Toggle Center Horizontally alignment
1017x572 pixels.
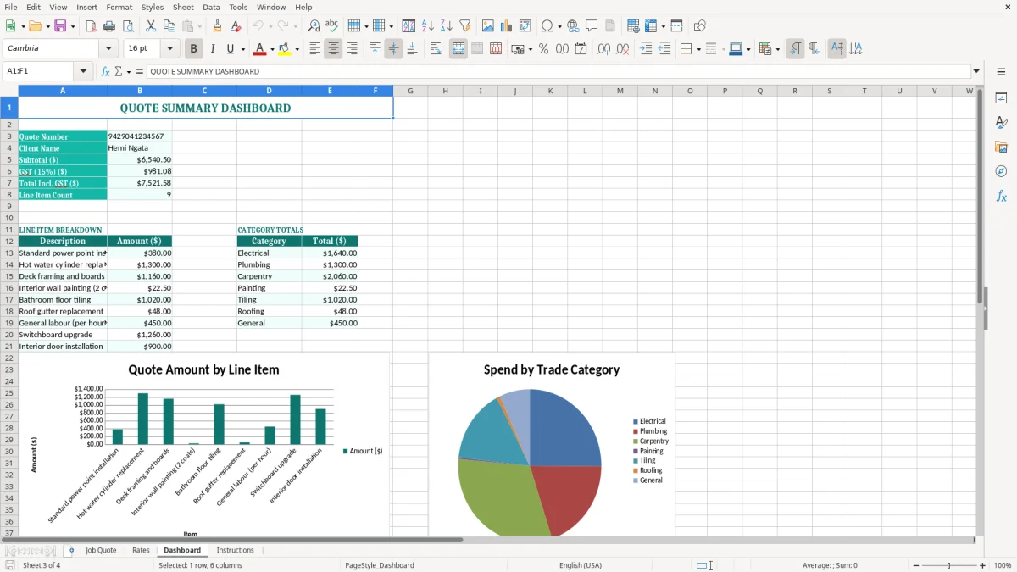coord(333,49)
